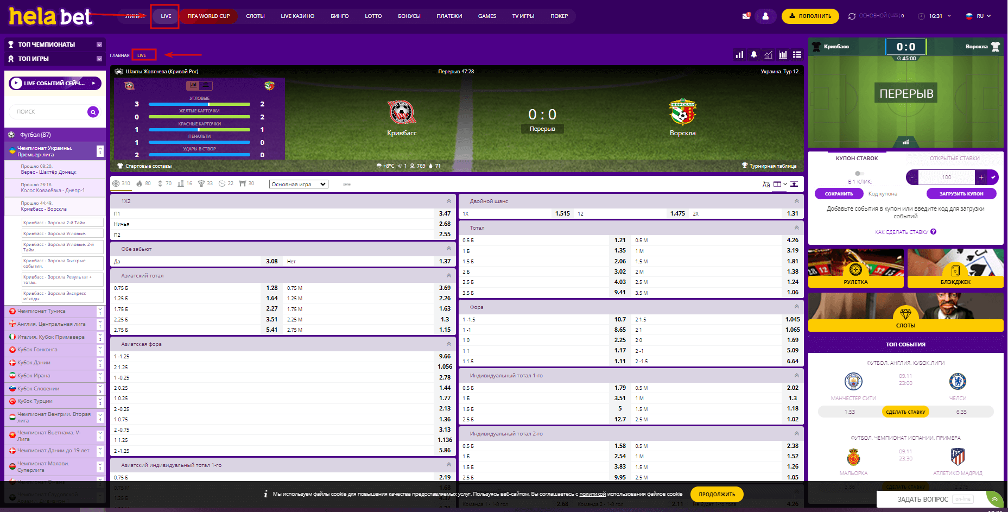Open the РУЛЕТКА game thumbnail

click(x=855, y=268)
